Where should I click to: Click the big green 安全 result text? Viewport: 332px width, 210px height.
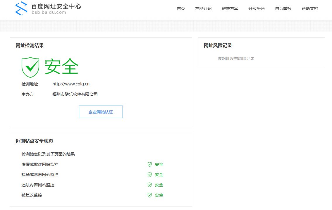click(62, 66)
